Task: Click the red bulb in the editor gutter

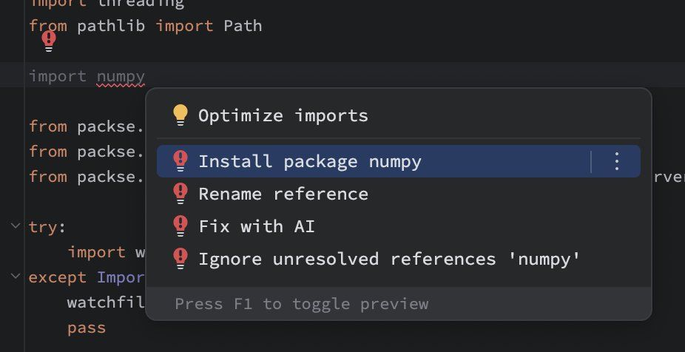Action: 49,40
